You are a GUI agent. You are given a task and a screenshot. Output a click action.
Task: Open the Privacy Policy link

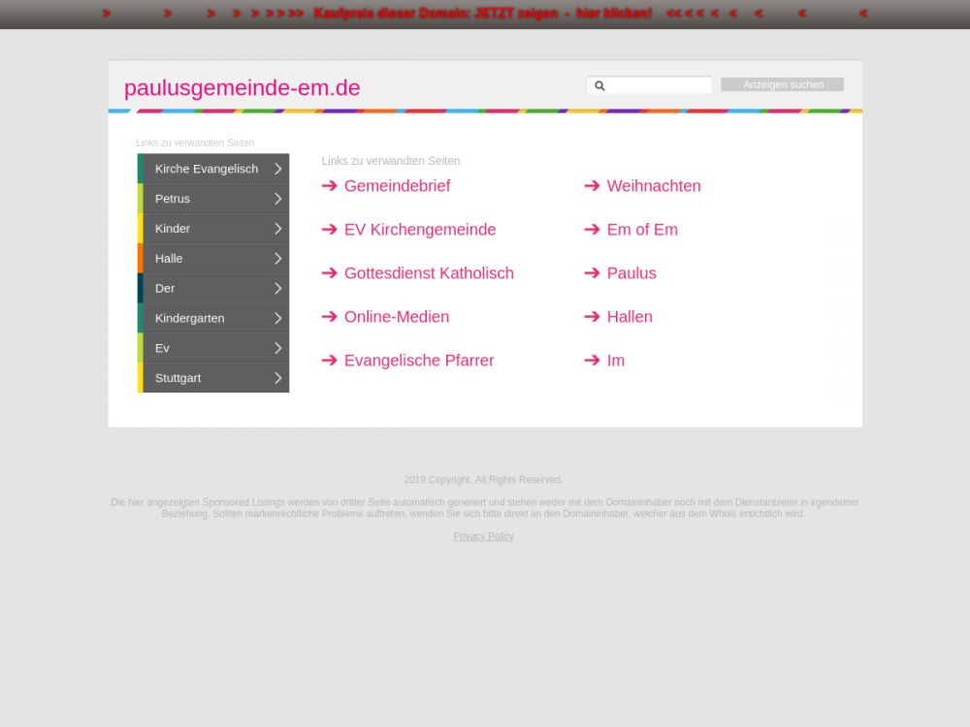click(x=483, y=536)
